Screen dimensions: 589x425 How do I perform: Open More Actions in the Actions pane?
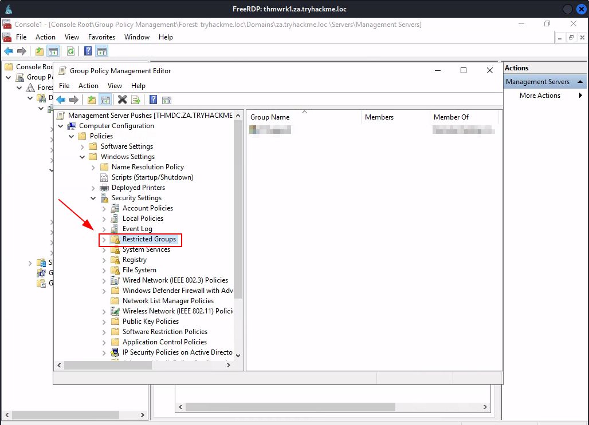click(x=540, y=96)
